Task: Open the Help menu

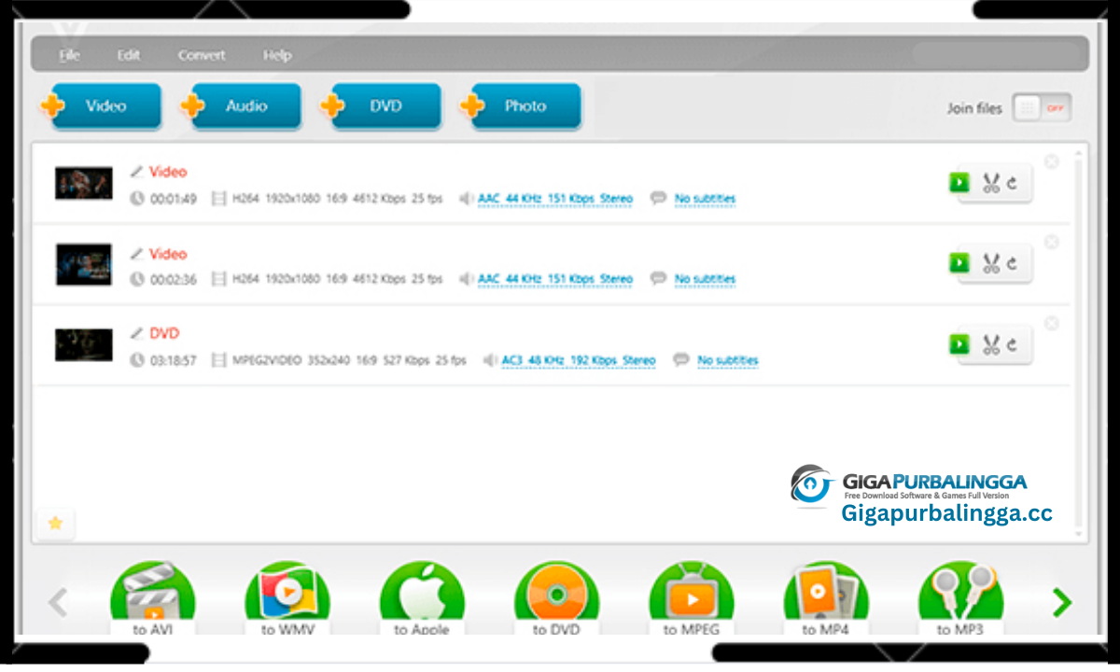Action: [x=277, y=55]
